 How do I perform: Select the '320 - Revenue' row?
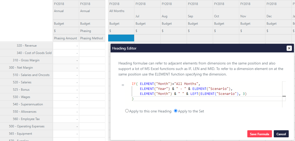coord(26,46)
